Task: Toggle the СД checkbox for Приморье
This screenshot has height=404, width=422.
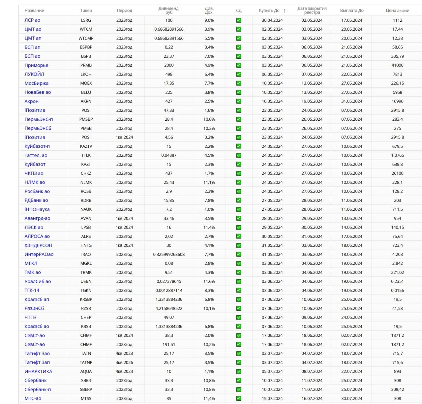Action: point(239,65)
